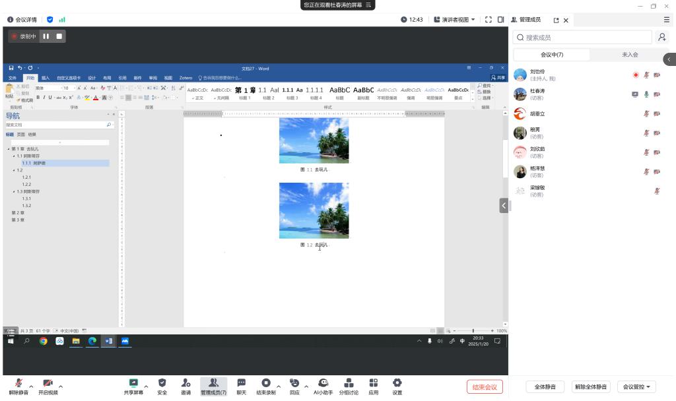
Task: Switch to the 未入会 tab
Action: 630,55
